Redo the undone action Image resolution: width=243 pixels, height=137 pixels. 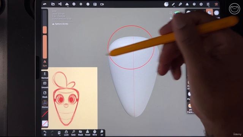[x=52, y=133]
